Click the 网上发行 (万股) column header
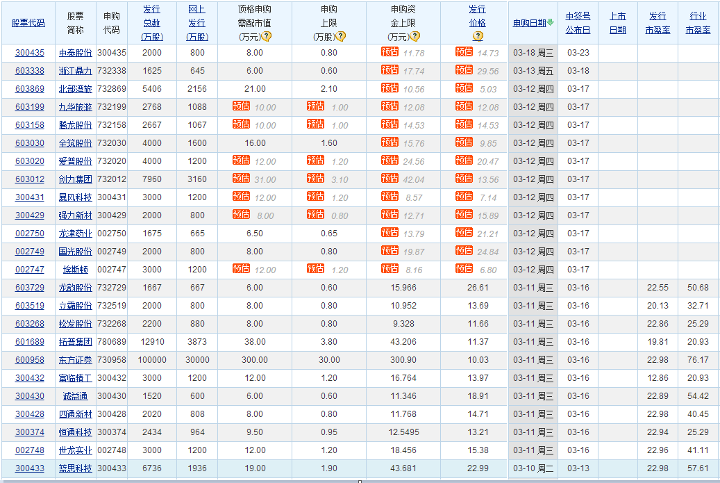 (197, 23)
